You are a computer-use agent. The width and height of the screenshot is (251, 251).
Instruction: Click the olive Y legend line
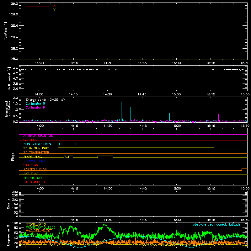click(37, 11)
